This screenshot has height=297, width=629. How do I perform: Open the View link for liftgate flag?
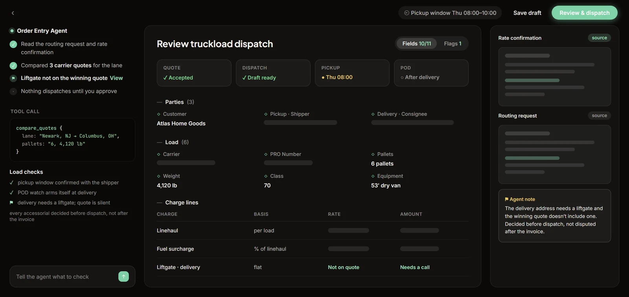pyautogui.click(x=116, y=78)
